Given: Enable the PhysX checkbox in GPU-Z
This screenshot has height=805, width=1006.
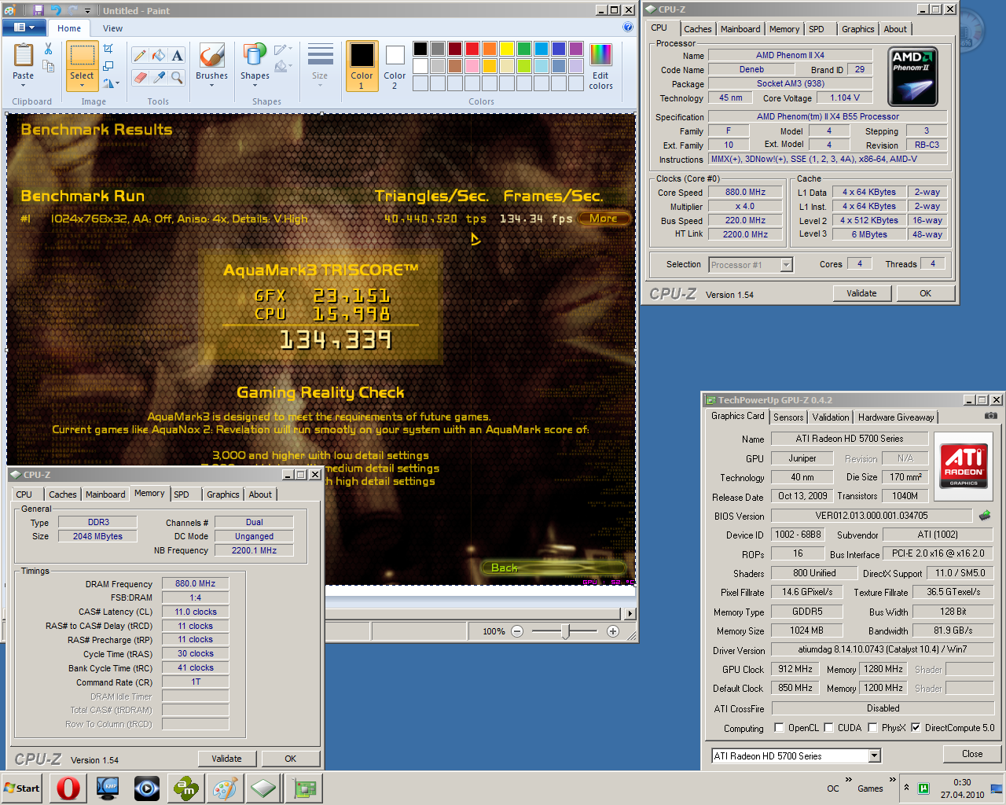Looking at the screenshot, I should tap(872, 727).
